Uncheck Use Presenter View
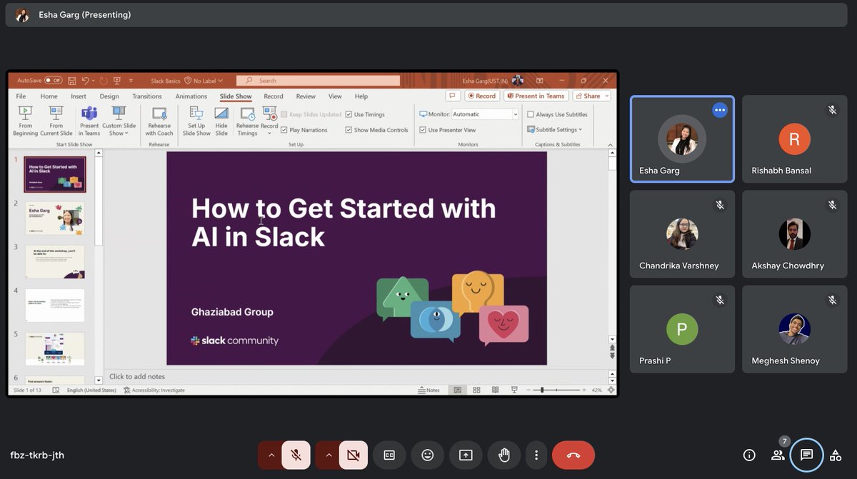The width and height of the screenshot is (857, 479). [423, 130]
